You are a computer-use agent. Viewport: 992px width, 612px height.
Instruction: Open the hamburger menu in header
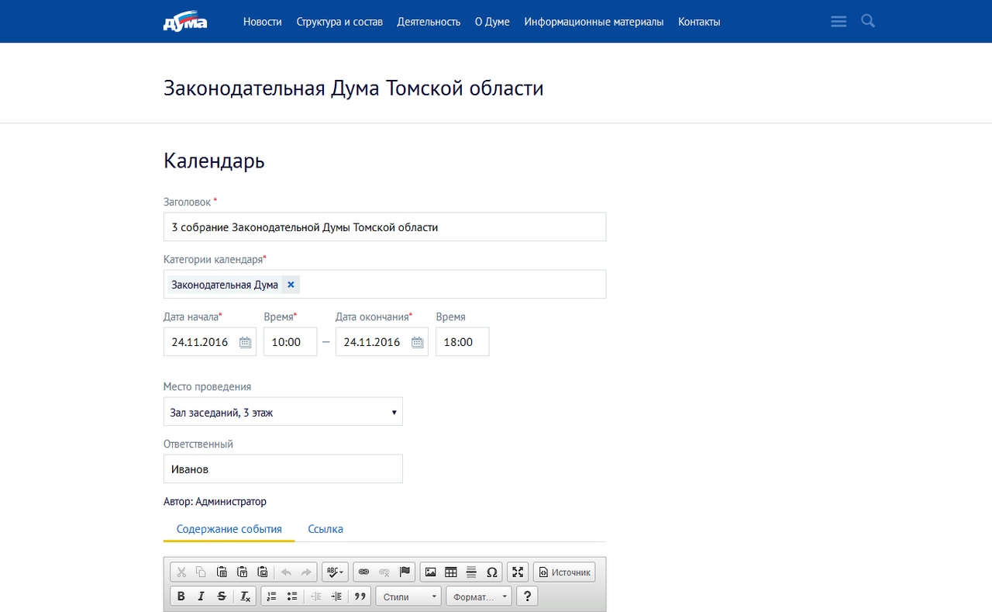[x=839, y=22]
